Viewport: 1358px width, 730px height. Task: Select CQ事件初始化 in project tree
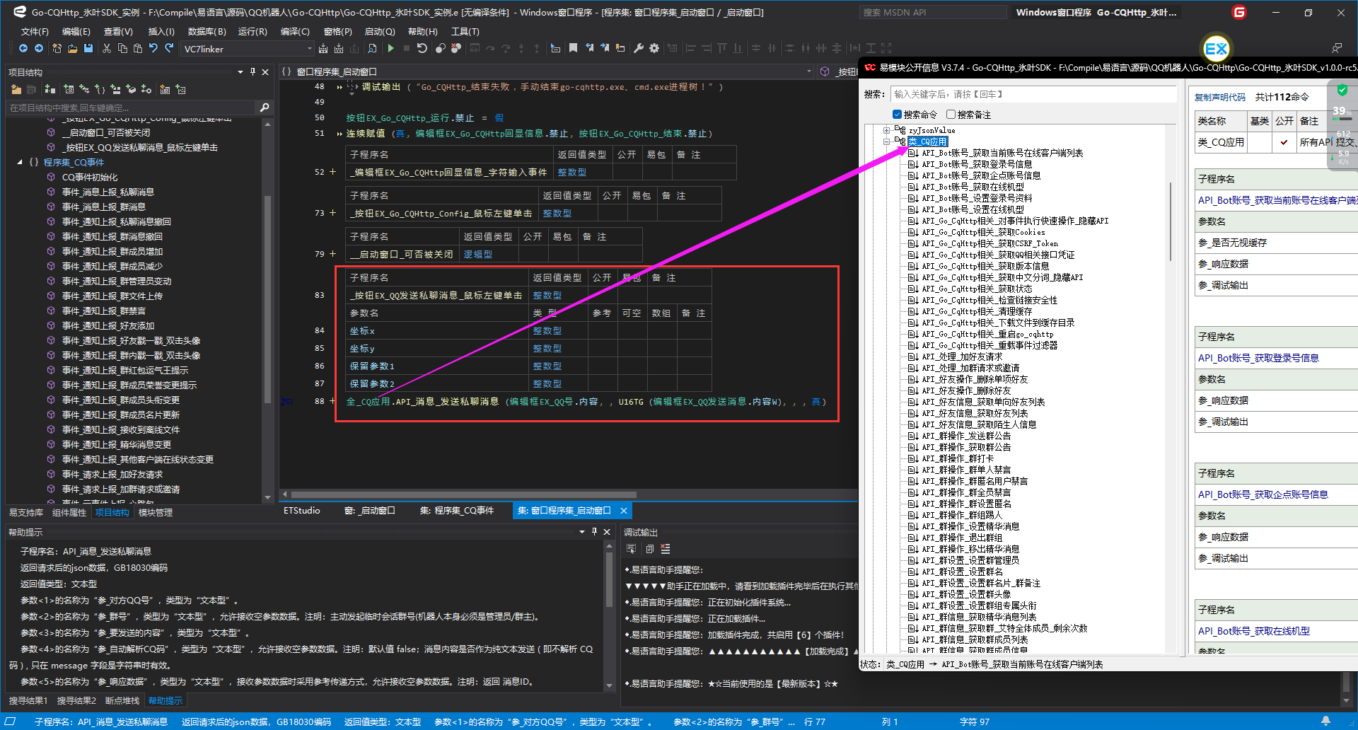90,177
